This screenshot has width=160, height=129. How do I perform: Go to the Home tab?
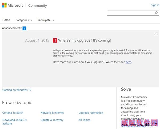click(x=6, y=20)
